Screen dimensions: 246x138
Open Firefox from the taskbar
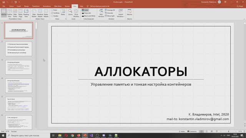pyautogui.click(x=78, y=135)
